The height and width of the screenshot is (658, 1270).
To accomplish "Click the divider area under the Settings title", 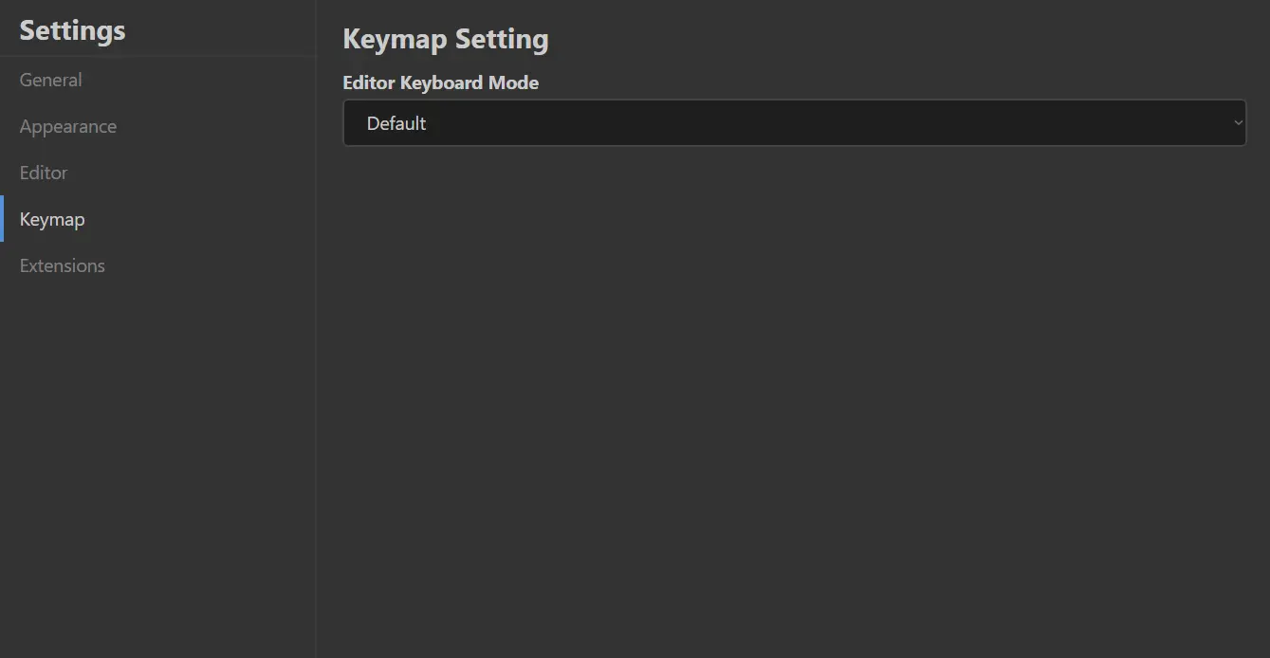I will (x=156, y=56).
